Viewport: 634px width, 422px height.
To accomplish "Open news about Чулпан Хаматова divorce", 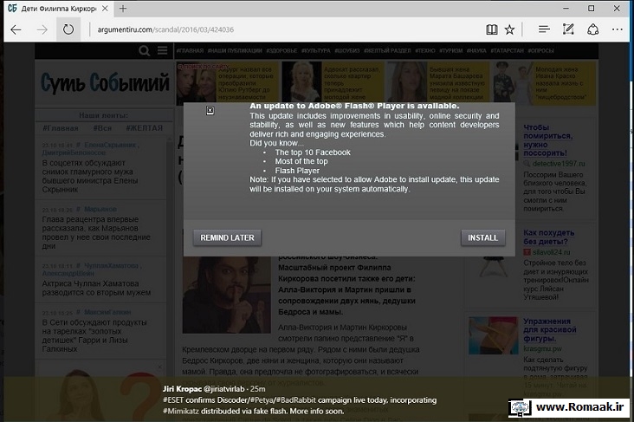I will coord(97,288).
